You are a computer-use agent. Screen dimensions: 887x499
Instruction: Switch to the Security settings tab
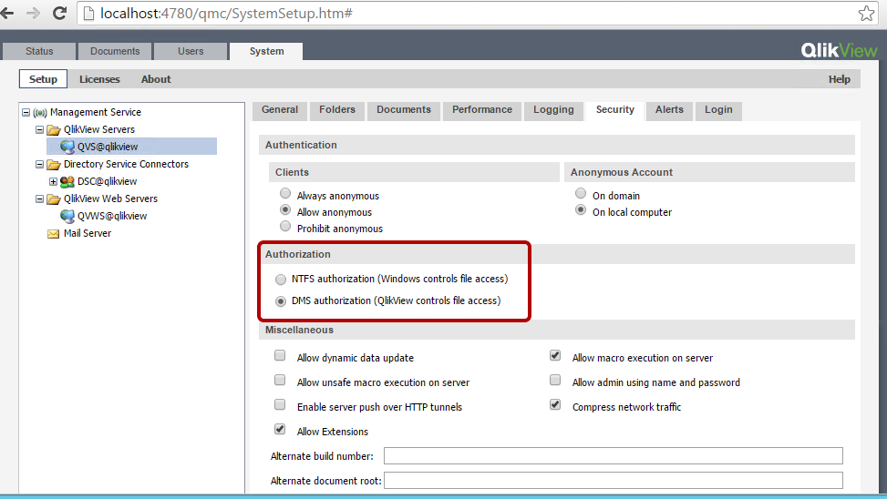pyautogui.click(x=615, y=110)
